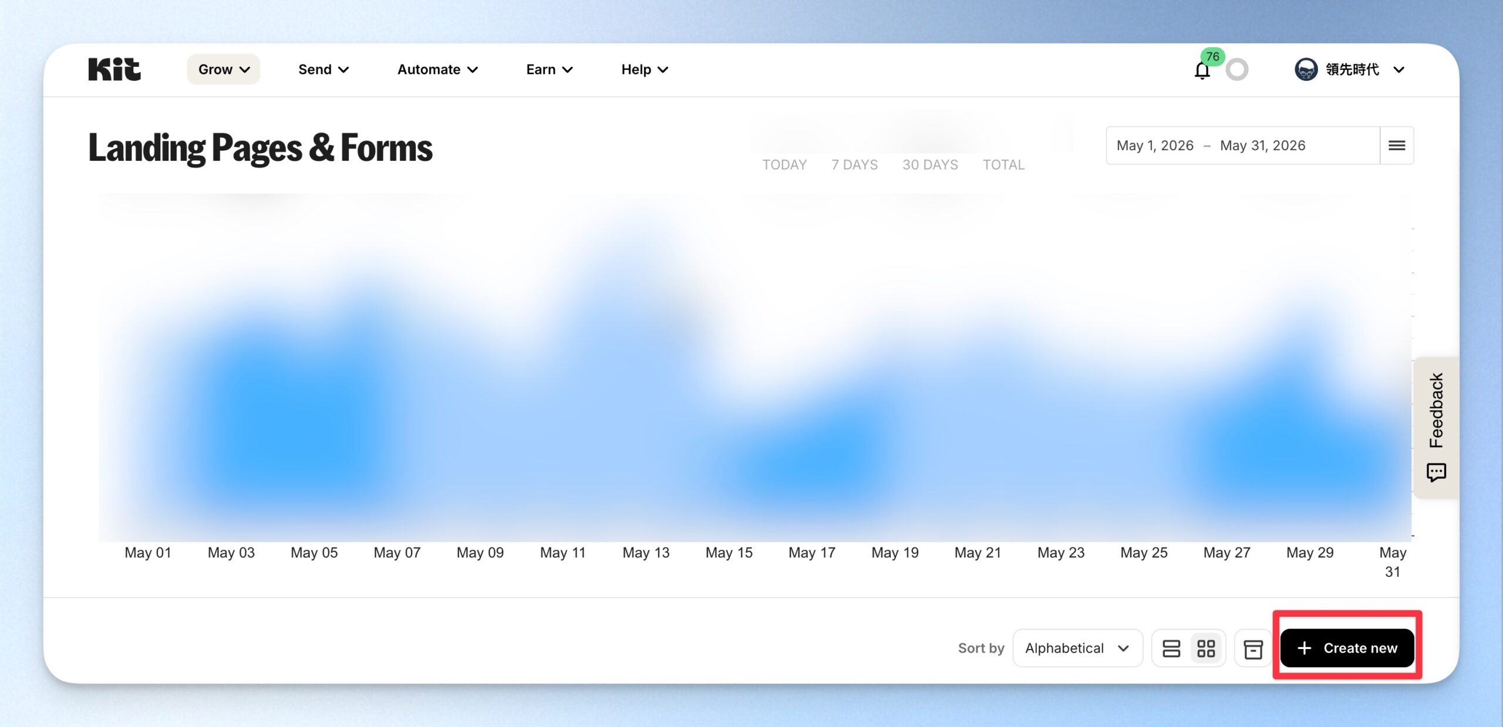Viewport: 1503px width, 727px height.
Task: Open the date range menu icon
Action: click(x=1397, y=145)
